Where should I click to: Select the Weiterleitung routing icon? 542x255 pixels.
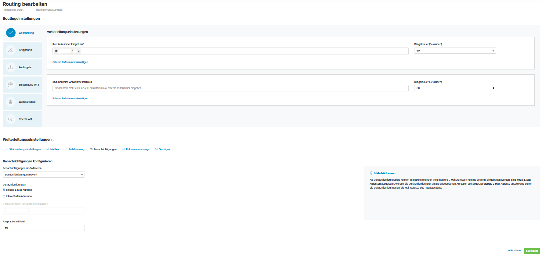11,33
